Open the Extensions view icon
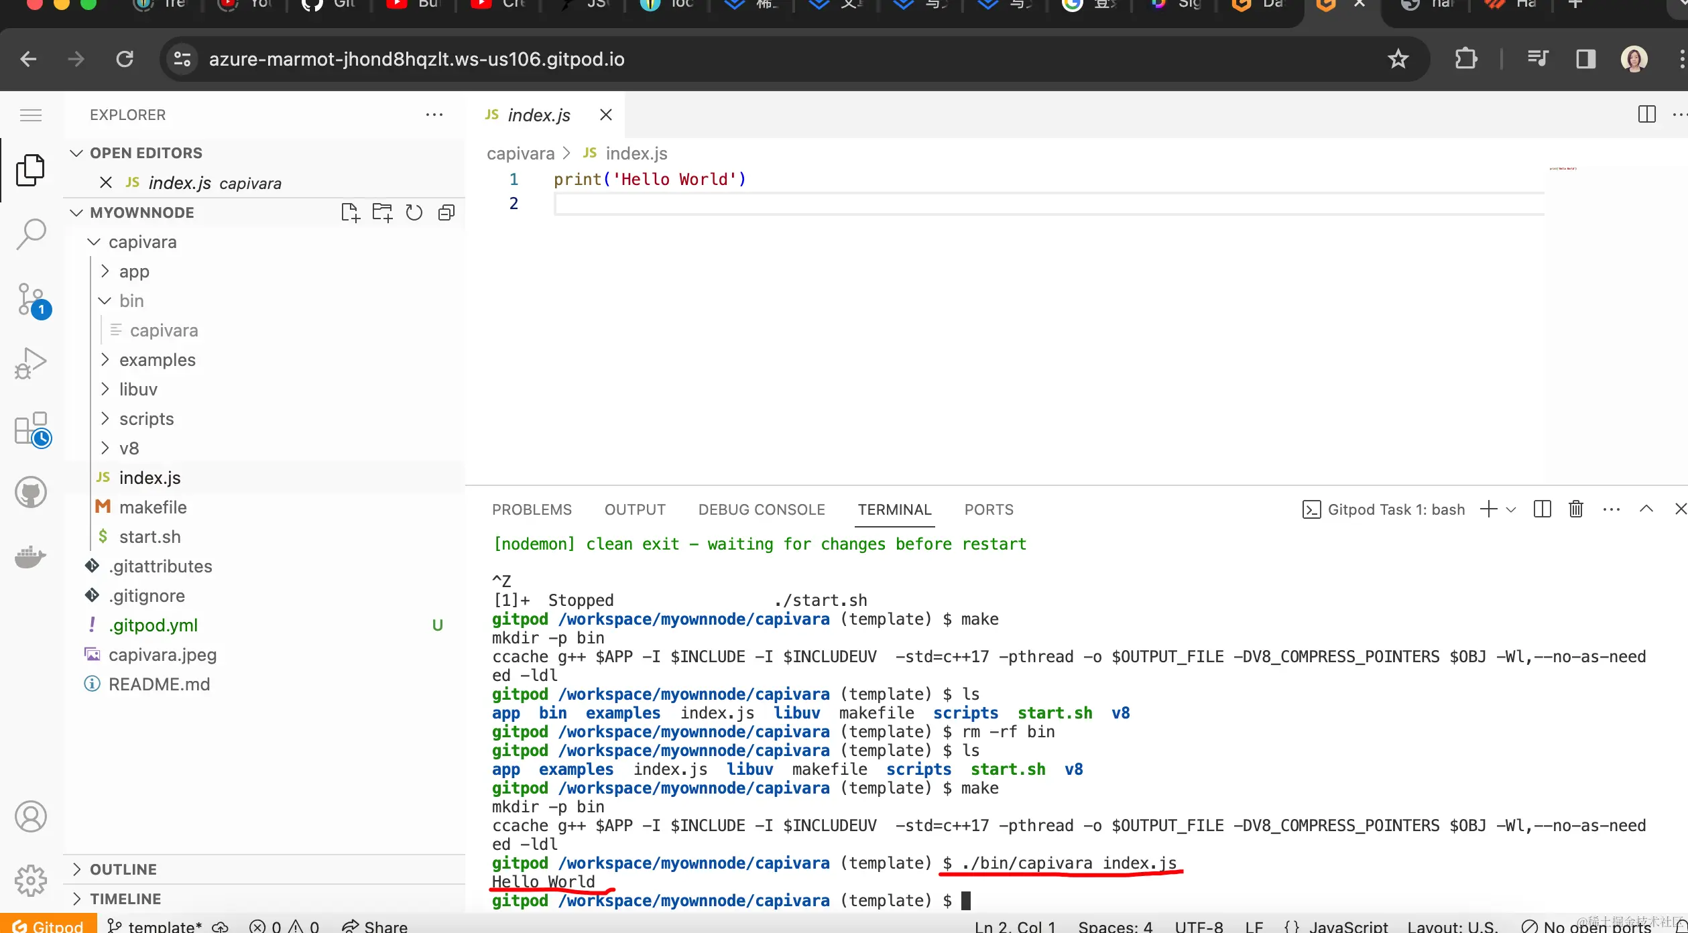The image size is (1688, 933). click(31, 429)
